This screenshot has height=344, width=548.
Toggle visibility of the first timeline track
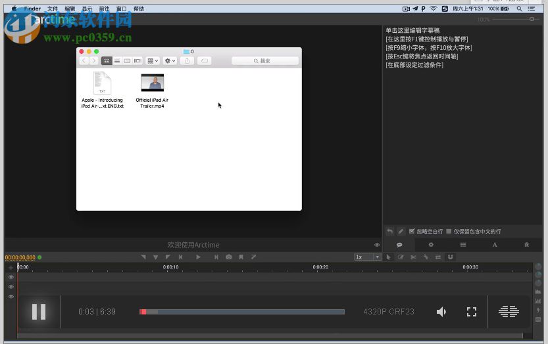(x=11, y=277)
